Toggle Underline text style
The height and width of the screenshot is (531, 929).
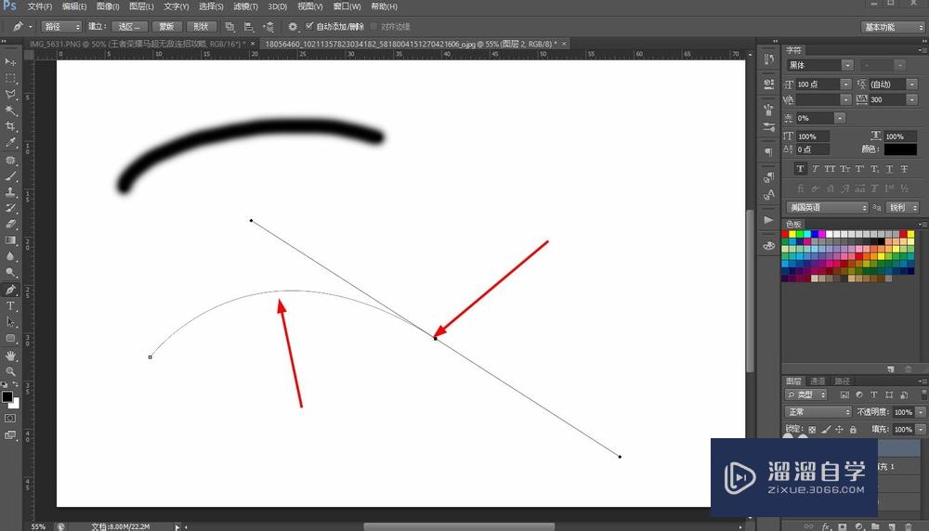[889, 169]
